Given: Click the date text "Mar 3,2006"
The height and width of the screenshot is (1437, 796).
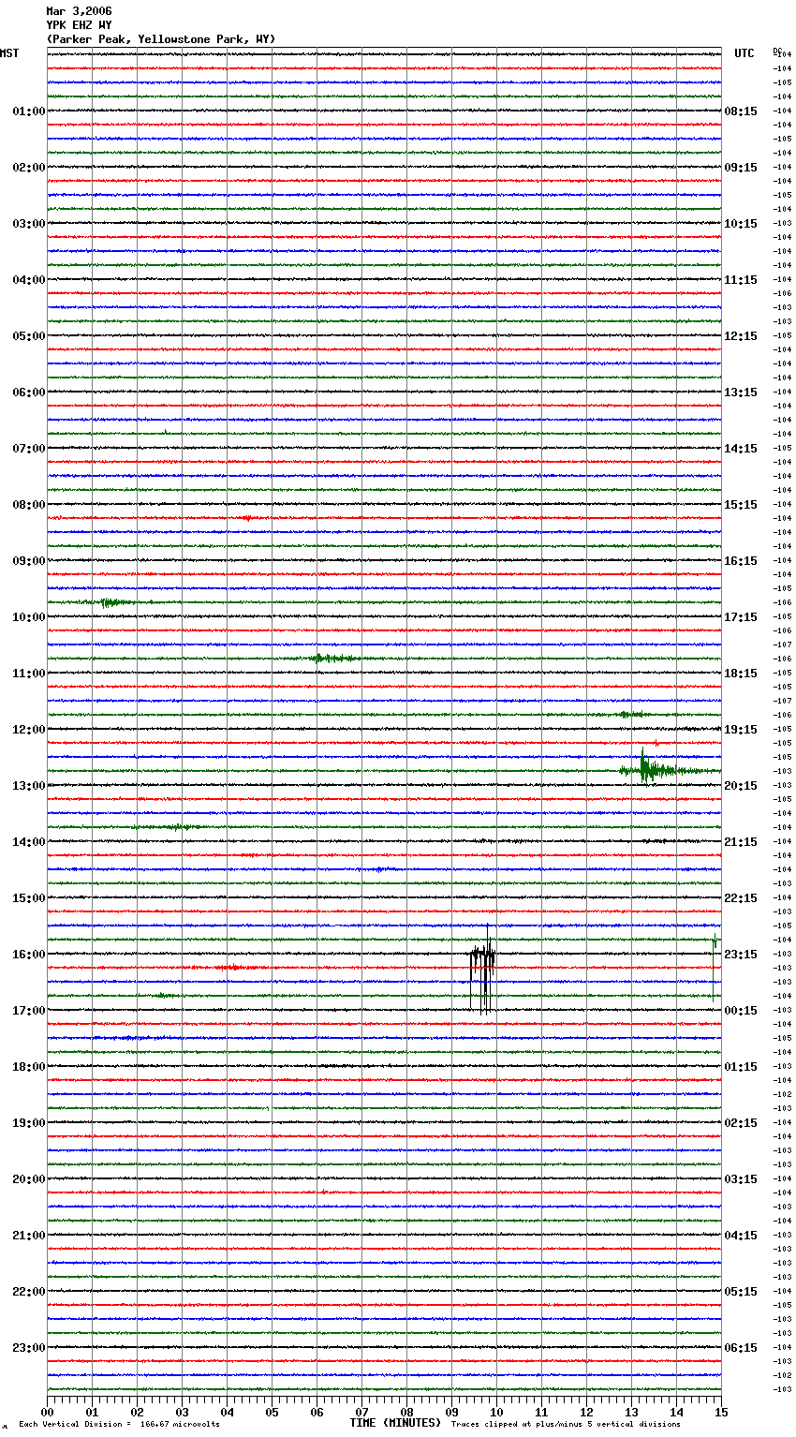Looking at the screenshot, I should coord(79,11).
